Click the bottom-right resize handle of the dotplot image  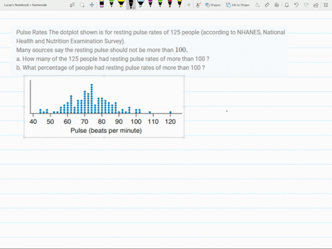tap(184, 137)
